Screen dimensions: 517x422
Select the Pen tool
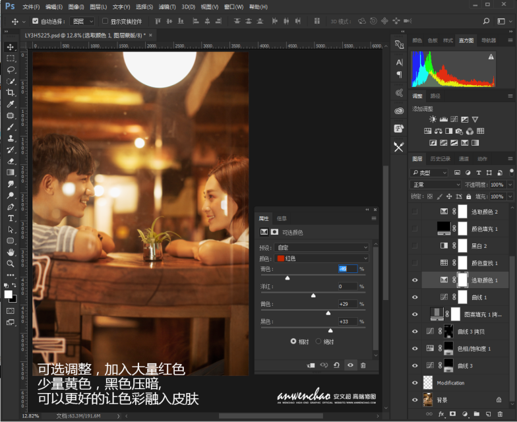click(11, 207)
